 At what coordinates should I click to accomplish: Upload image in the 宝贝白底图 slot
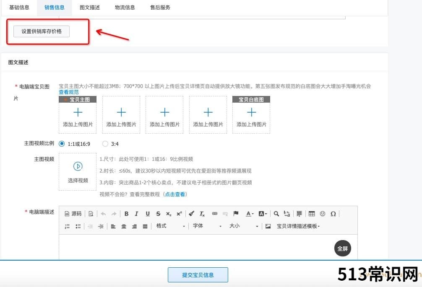pyautogui.click(x=251, y=115)
